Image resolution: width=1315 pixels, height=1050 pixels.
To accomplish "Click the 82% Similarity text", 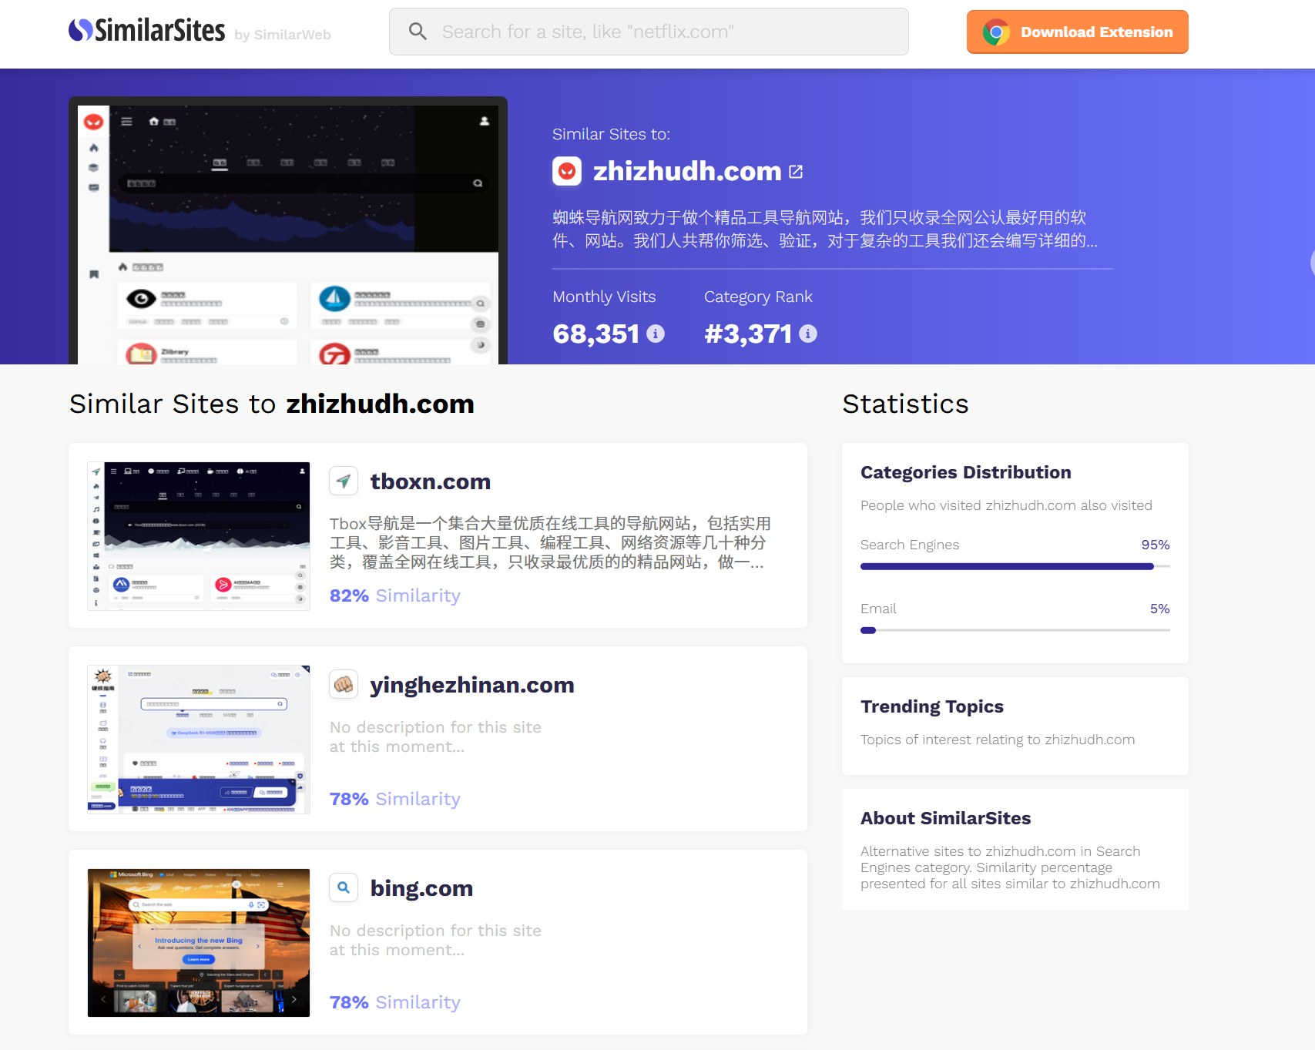I will [x=395, y=595].
